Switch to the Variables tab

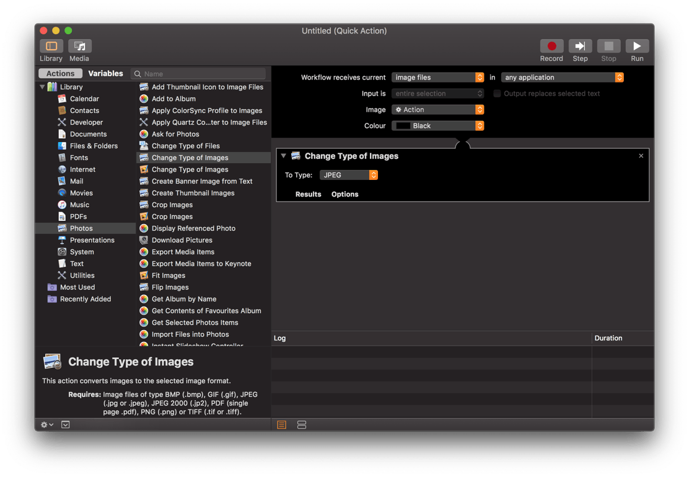(105, 73)
